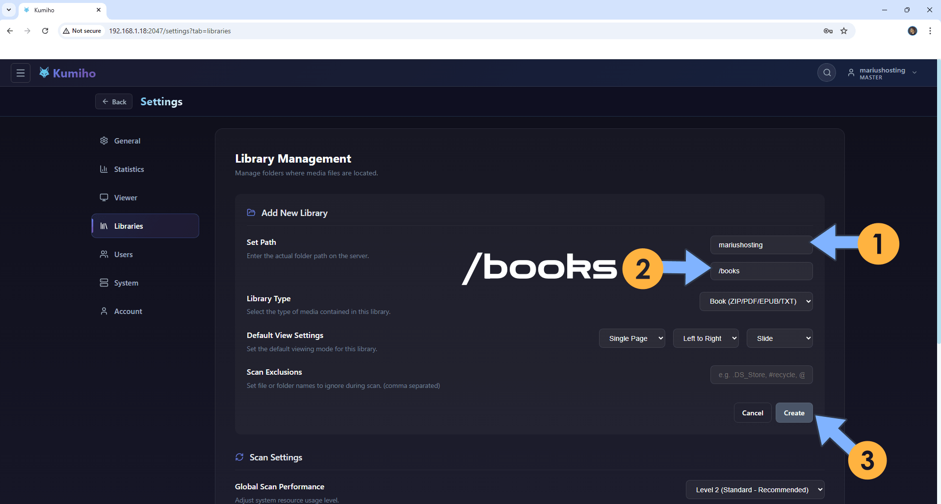Open the Global Scan Performance level dropdown

coord(755,490)
